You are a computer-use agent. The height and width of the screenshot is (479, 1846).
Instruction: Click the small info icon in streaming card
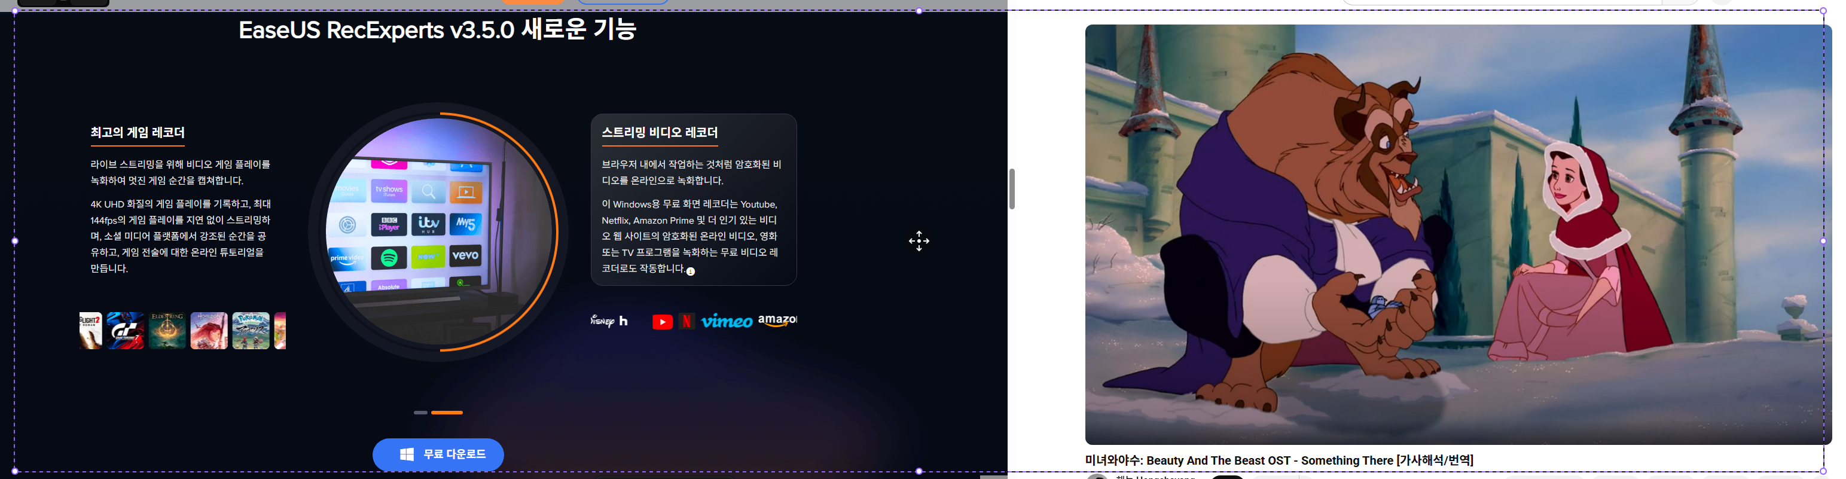coord(690,271)
